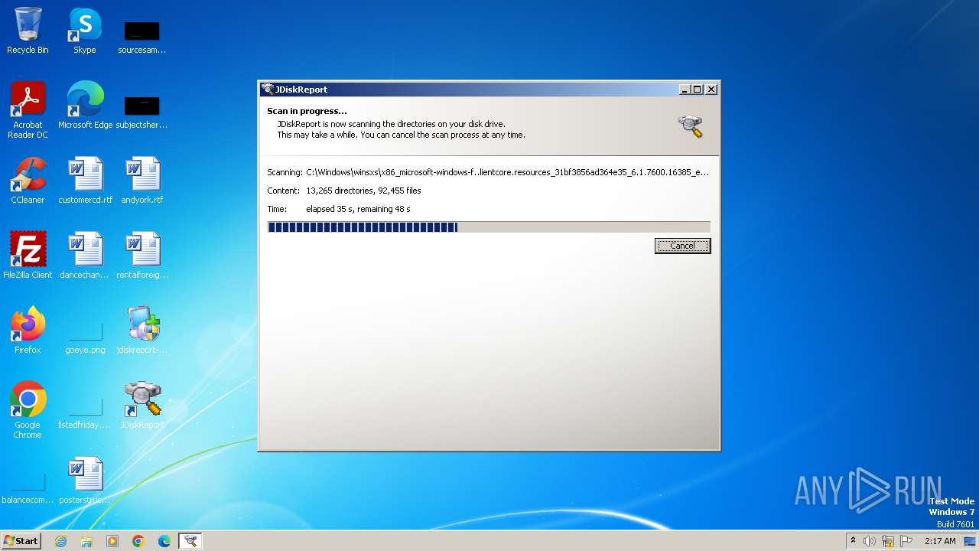Click 'elapsed 35 s, remaining 48 s' text
Viewport: 979px width, 551px height.
[x=358, y=209]
